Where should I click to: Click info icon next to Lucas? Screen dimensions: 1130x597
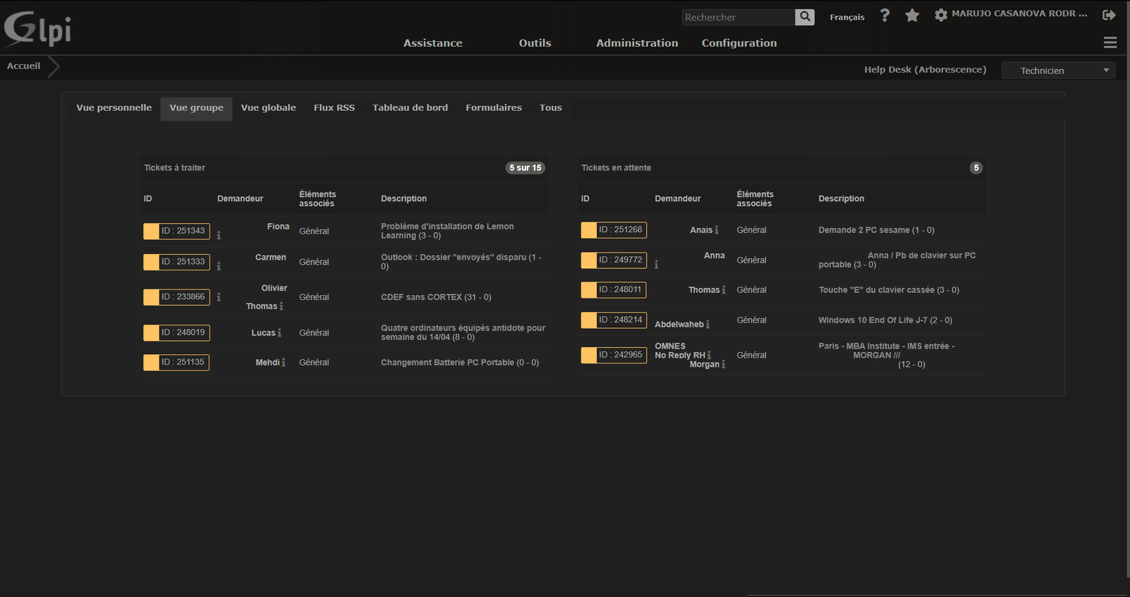(x=280, y=333)
